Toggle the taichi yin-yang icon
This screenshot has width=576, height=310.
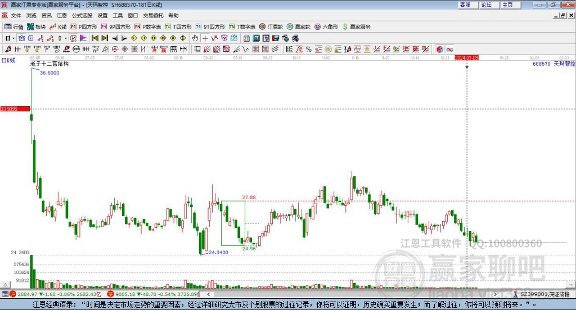tap(440, 49)
